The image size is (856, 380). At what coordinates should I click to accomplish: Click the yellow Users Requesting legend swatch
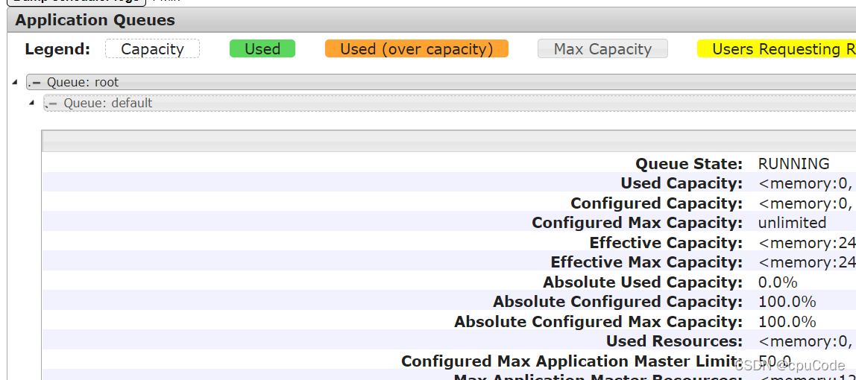point(776,48)
